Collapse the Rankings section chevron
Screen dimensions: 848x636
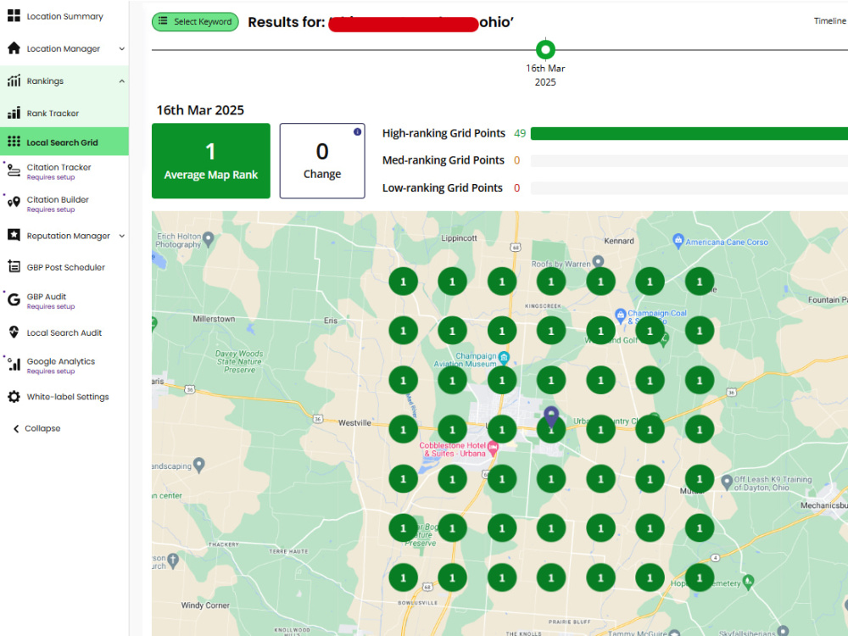[x=121, y=81]
